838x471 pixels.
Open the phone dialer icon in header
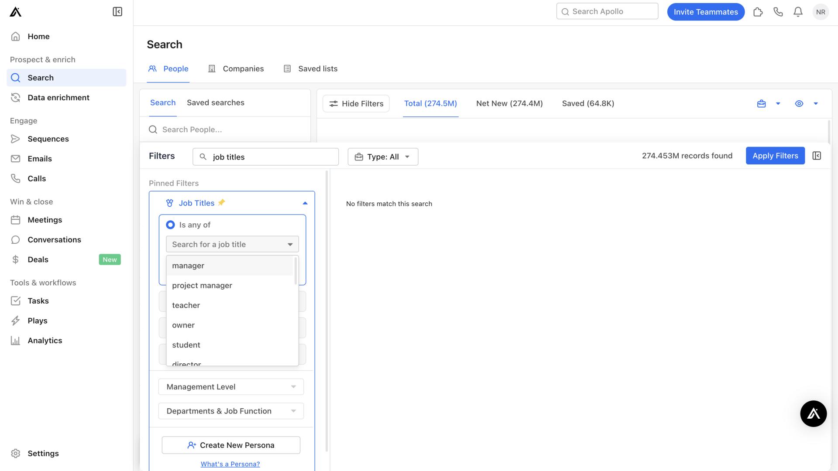point(778,12)
